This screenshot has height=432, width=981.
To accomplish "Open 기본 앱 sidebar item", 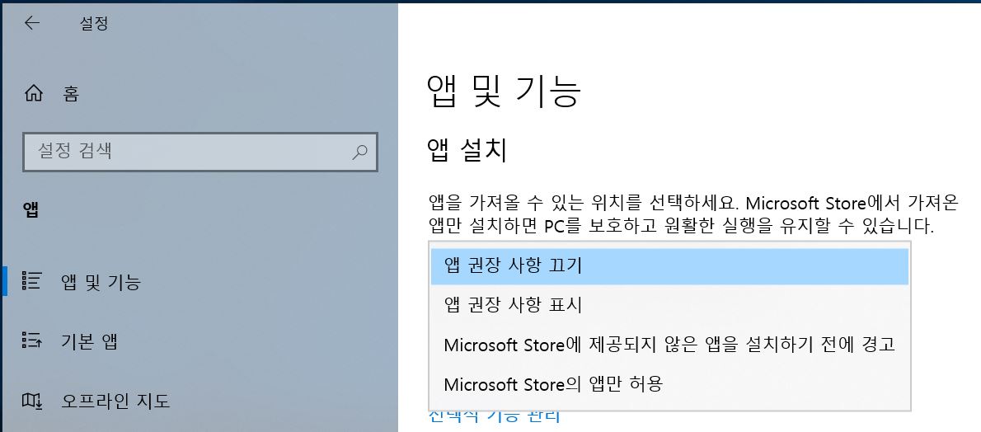I will (200, 341).
